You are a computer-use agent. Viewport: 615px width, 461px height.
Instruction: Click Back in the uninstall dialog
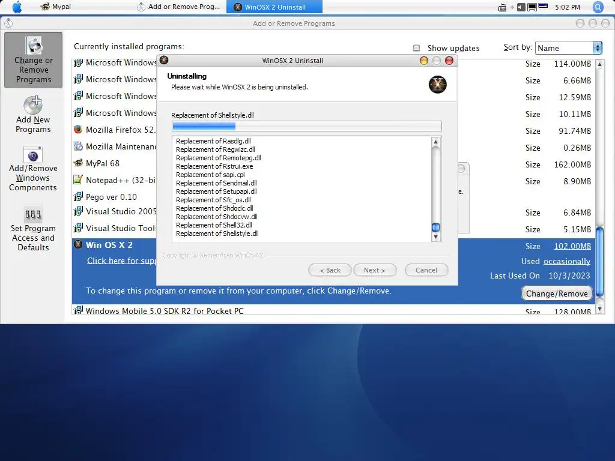(330, 270)
